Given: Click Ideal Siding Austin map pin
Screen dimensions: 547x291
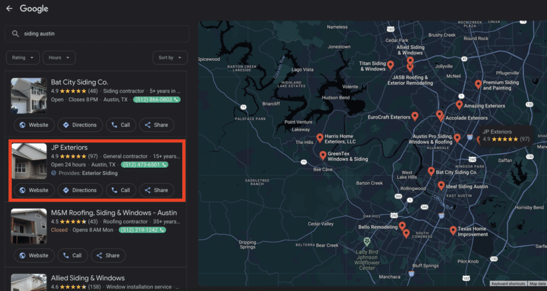Looking at the screenshot, I should click(x=441, y=185).
